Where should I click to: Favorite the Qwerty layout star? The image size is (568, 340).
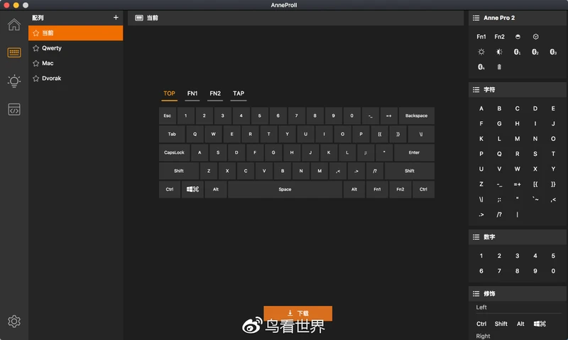pyautogui.click(x=36, y=48)
